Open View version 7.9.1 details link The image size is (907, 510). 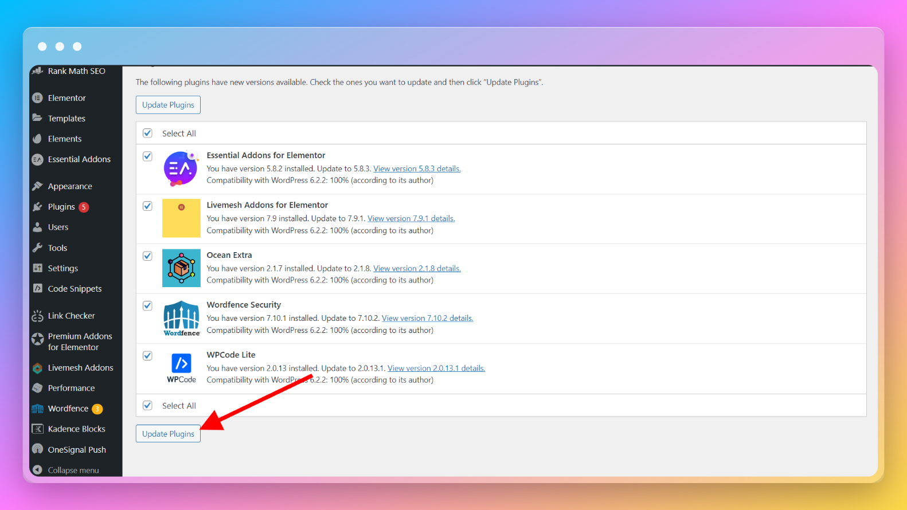(411, 218)
